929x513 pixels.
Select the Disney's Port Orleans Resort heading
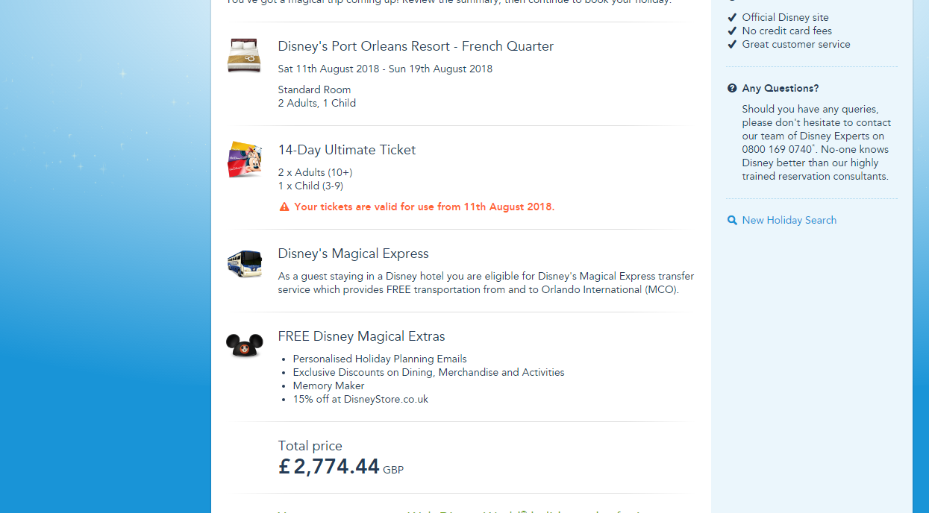[416, 46]
